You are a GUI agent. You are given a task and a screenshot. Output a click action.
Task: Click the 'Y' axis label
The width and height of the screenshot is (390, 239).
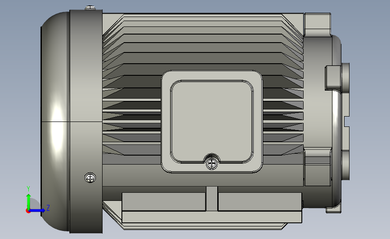(28, 189)
